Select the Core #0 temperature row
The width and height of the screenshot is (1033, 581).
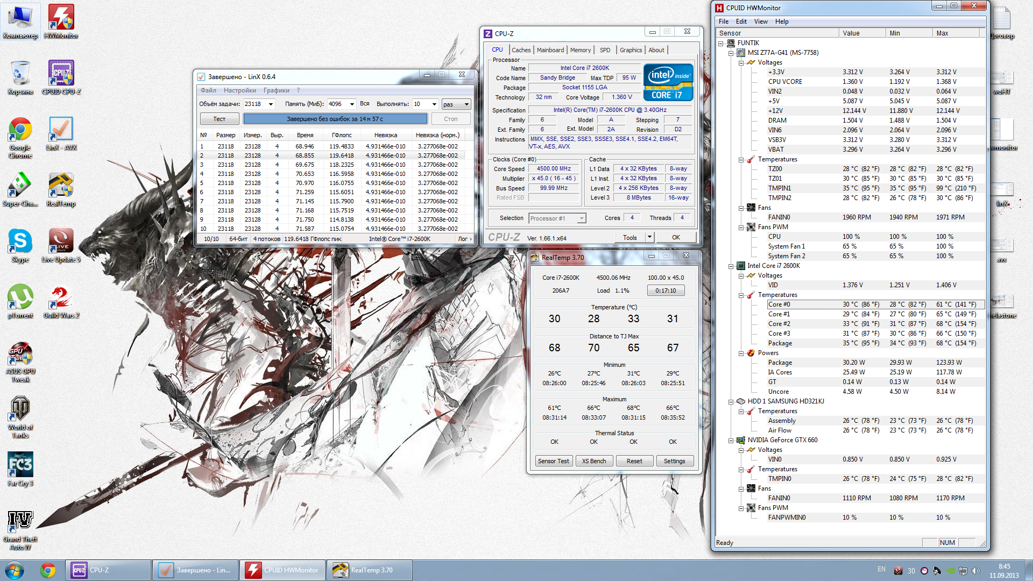(x=779, y=304)
